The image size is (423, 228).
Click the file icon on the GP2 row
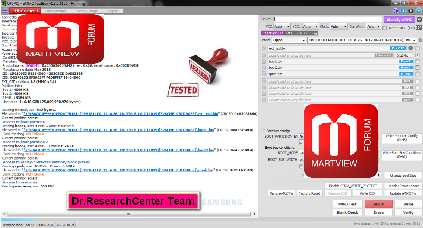(264, 87)
